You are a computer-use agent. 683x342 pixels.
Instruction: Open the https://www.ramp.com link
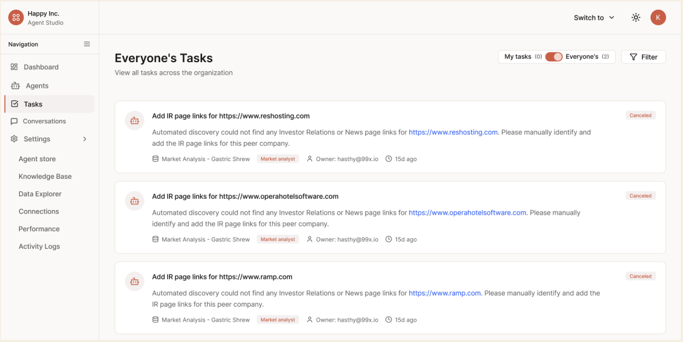click(x=444, y=293)
